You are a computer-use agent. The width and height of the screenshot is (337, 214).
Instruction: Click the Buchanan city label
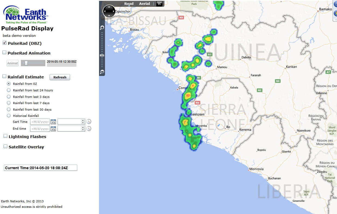pyautogui.click(x=274, y=178)
